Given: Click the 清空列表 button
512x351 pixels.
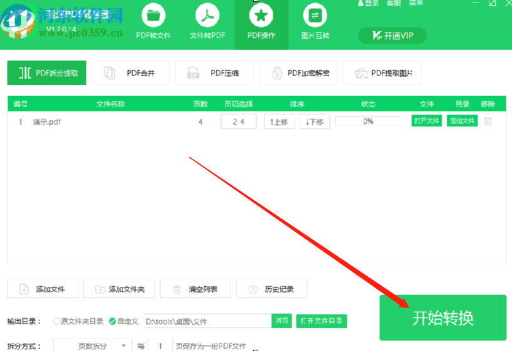Looking at the screenshot, I should pyautogui.click(x=195, y=289).
